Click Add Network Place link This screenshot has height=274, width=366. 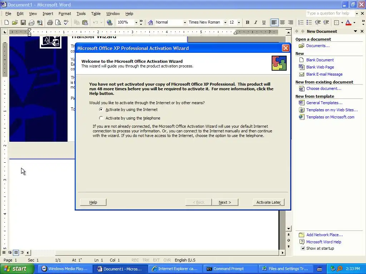click(x=325, y=235)
